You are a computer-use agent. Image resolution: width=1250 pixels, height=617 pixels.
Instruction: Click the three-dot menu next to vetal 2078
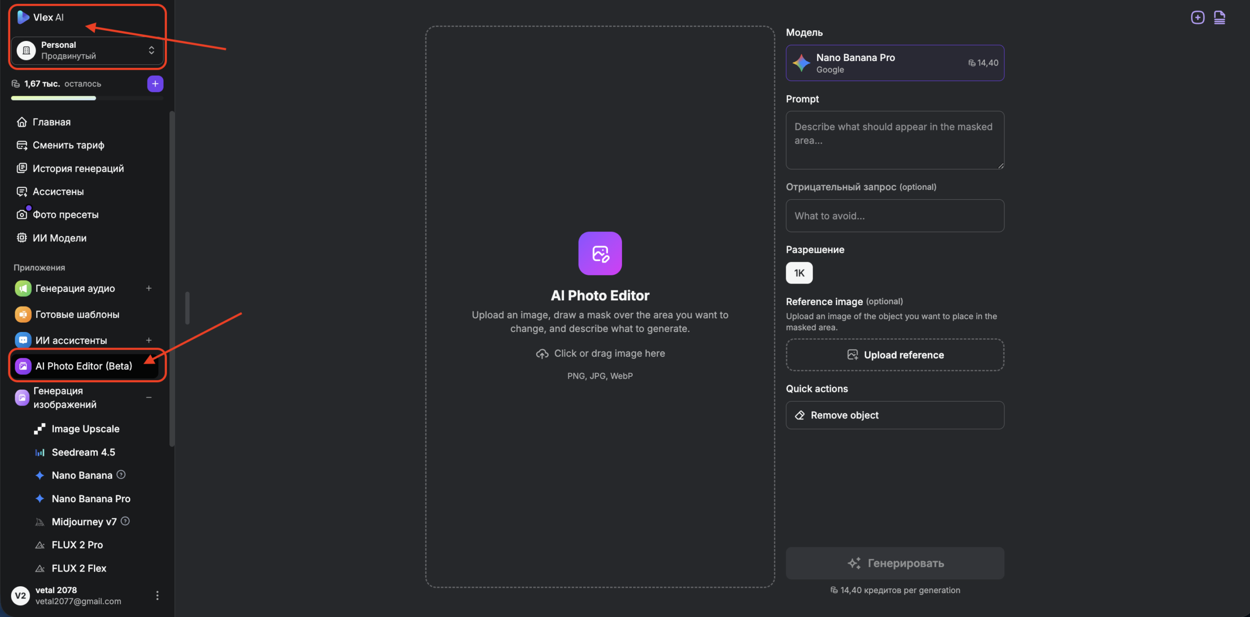click(x=157, y=595)
